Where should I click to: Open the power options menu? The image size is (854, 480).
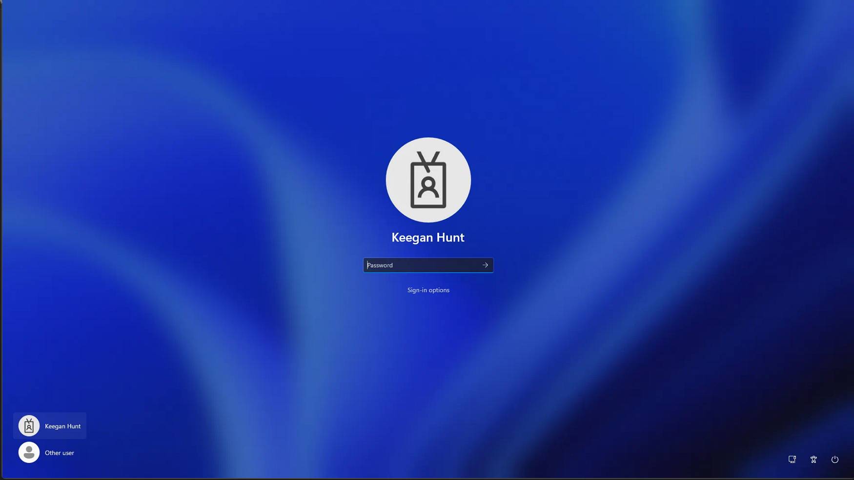click(x=834, y=459)
